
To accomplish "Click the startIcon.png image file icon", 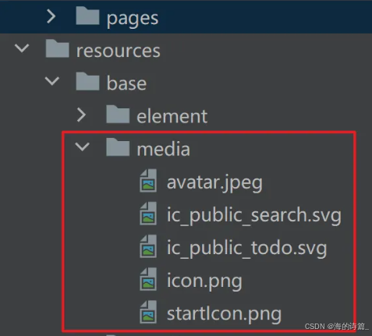I will [x=148, y=312].
